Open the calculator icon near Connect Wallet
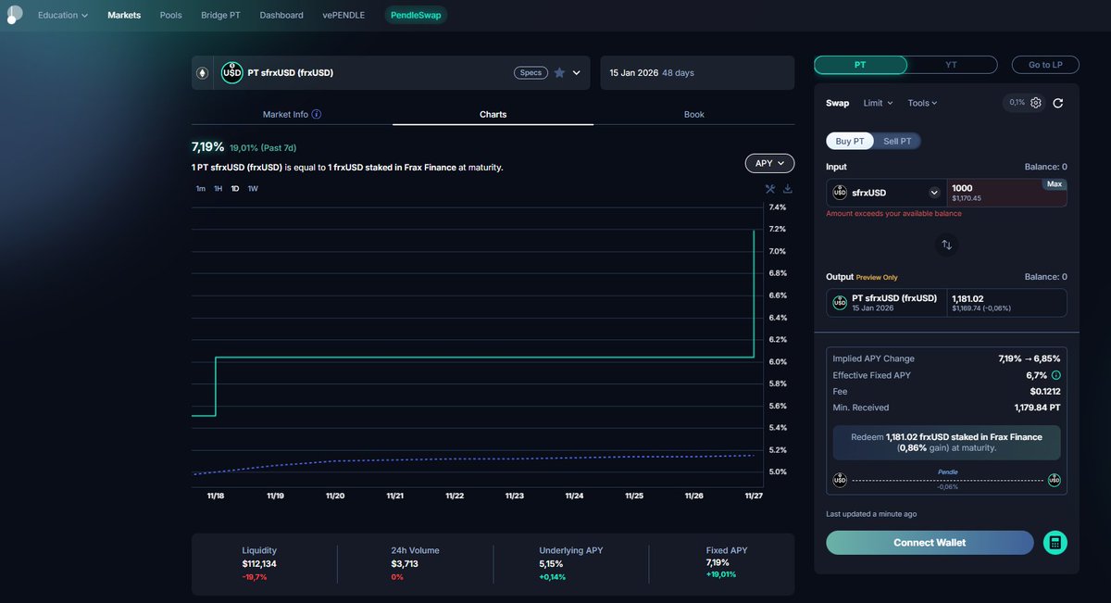 tap(1055, 542)
